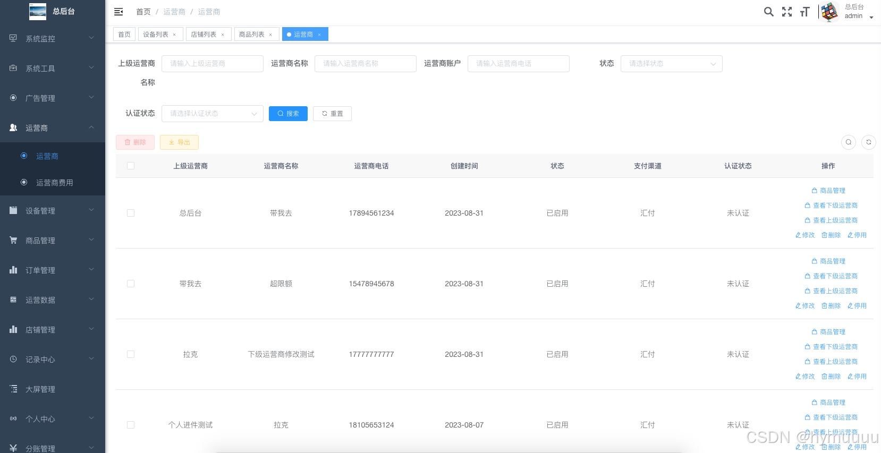Click 查看上级运营商 in 总后台 row
Screen dimensions: 881x453
coord(831,220)
